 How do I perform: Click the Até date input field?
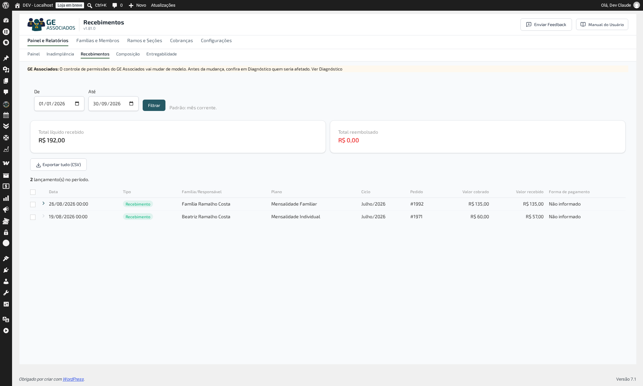pyautogui.click(x=114, y=104)
